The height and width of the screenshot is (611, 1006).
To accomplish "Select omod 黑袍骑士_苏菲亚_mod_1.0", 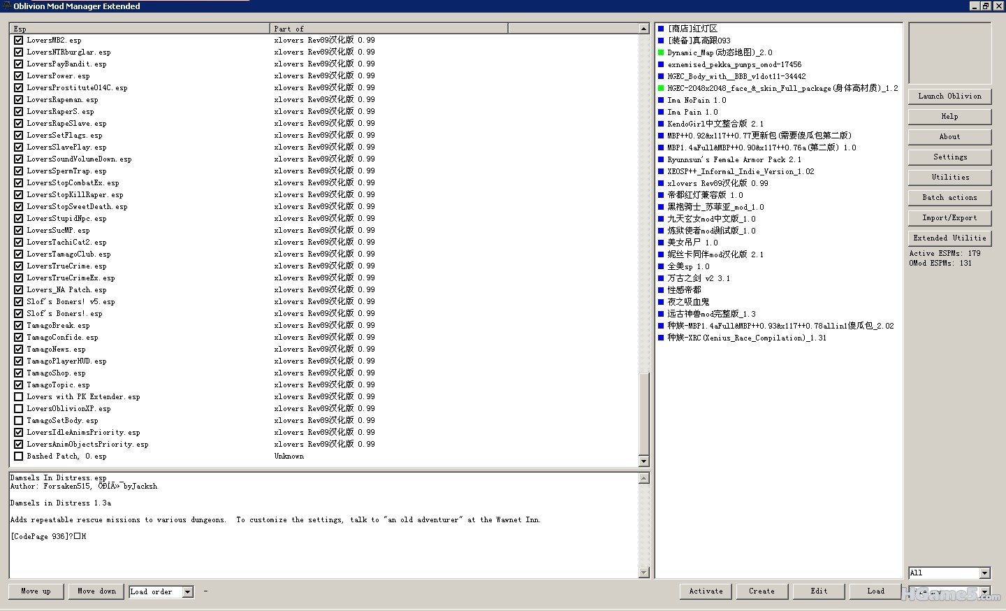I will (715, 207).
